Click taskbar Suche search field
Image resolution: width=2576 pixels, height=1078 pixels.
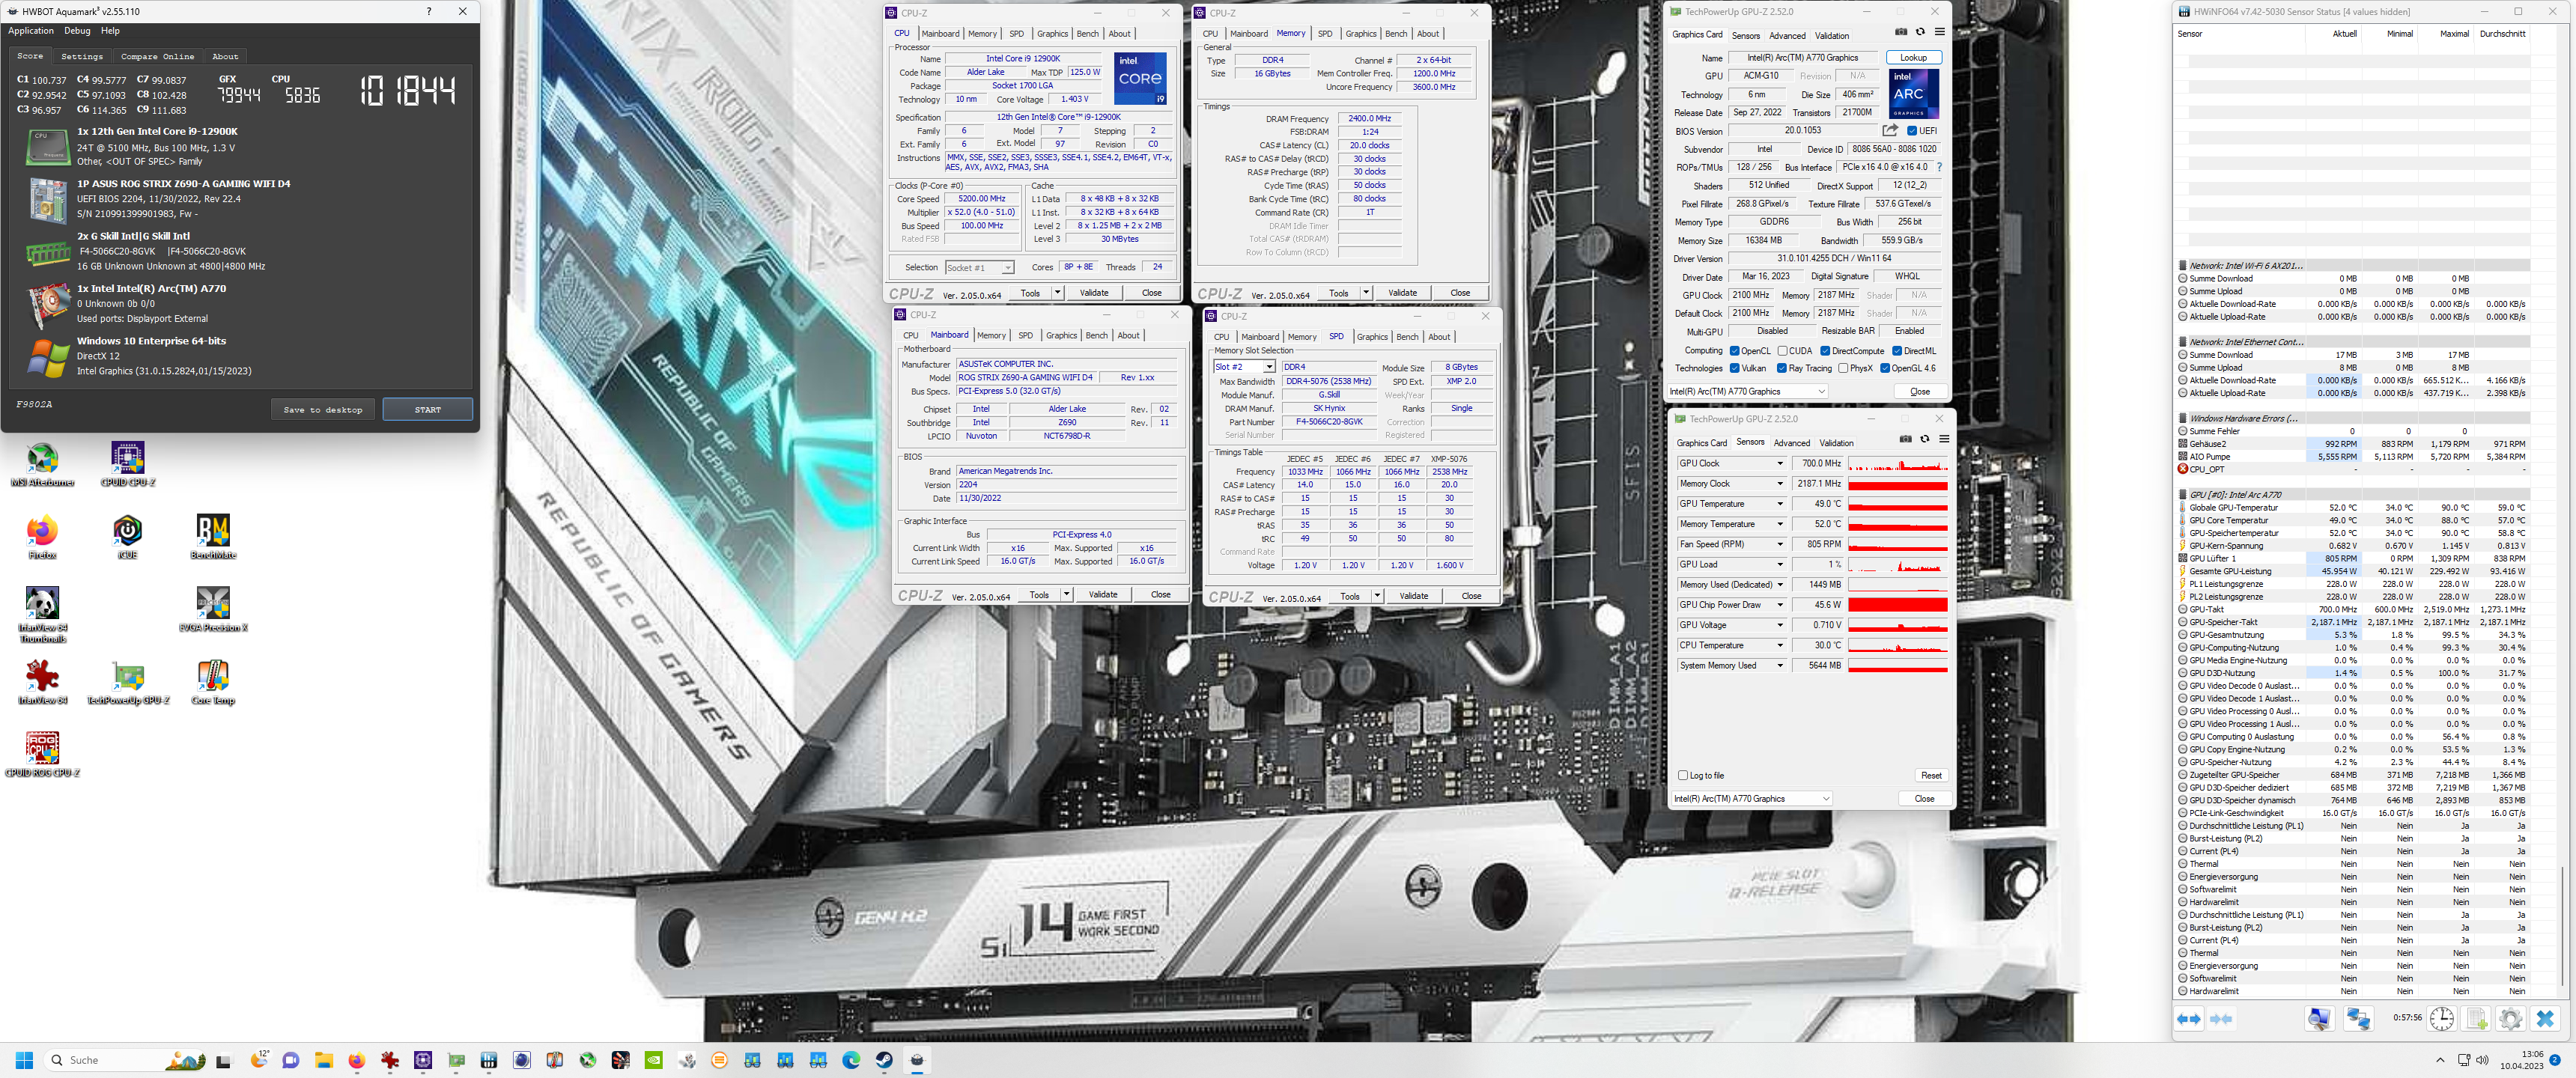pyautogui.click(x=125, y=1060)
